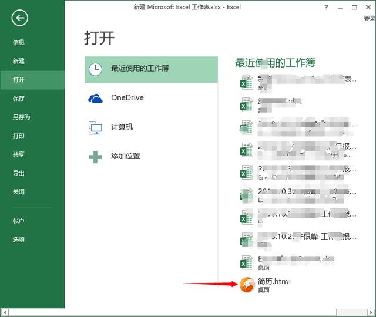Click the clock icon for recent workbooks
Image resolution: width=376 pixels, height=317 pixels.
click(x=95, y=69)
